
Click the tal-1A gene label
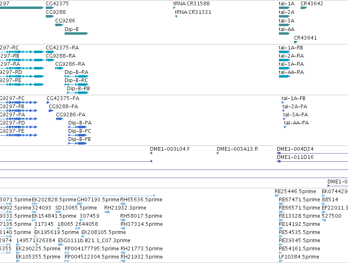click(x=287, y=4)
